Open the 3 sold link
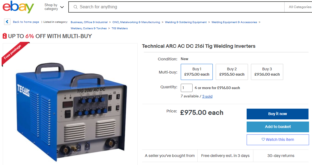This screenshot has width=312, height=165. tap(207, 96)
